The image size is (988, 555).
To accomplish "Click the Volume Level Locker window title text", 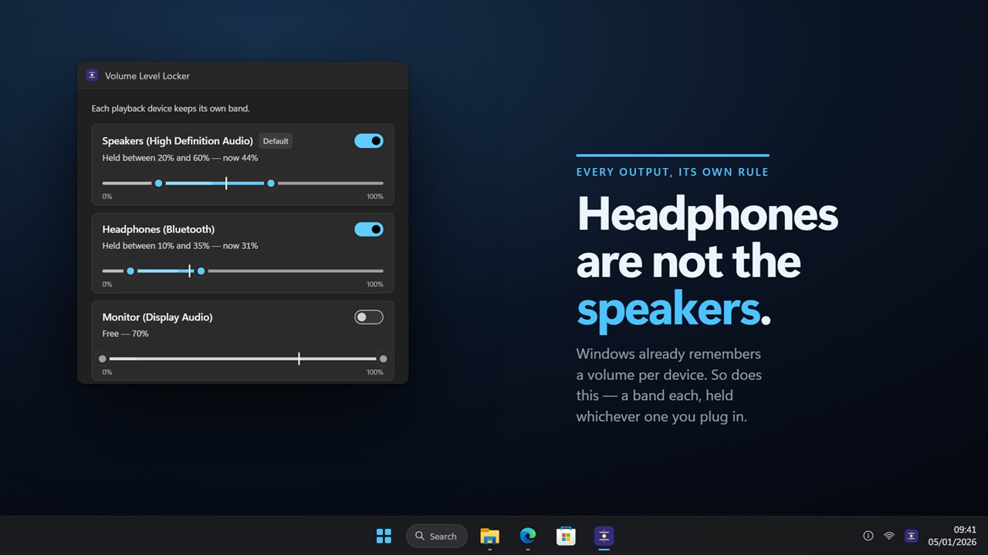I will (x=147, y=76).
